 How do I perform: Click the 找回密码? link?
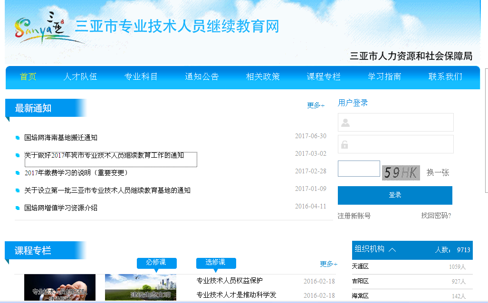click(x=436, y=216)
